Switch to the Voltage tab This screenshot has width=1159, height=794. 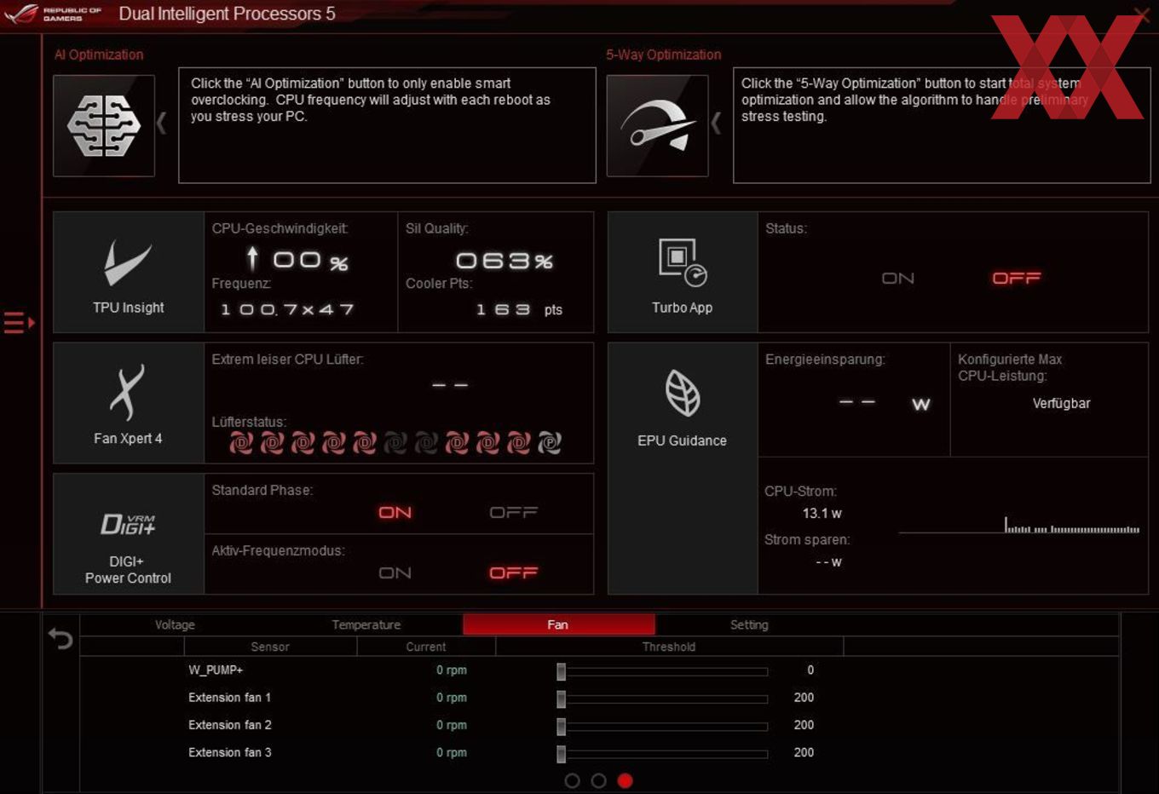pyautogui.click(x=175, y=624)
